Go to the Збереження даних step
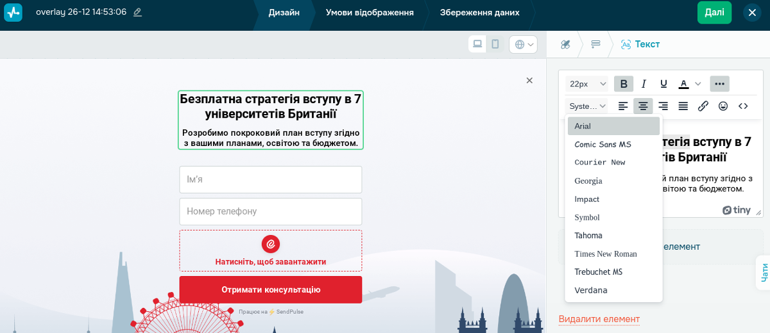 [x=480, y=12]
